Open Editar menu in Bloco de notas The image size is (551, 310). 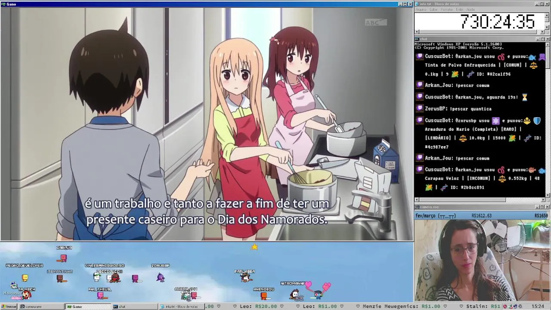click(433, 9)
